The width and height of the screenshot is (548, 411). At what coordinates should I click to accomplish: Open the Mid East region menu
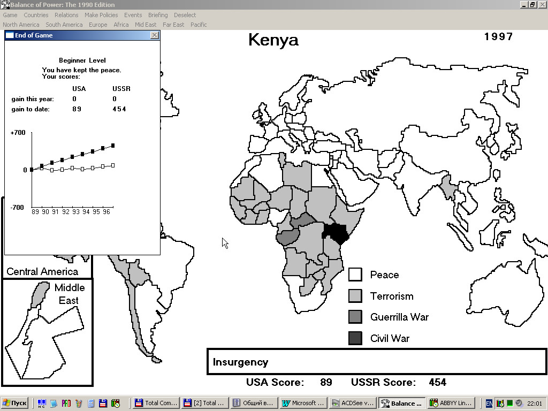(x=146, y=25)
